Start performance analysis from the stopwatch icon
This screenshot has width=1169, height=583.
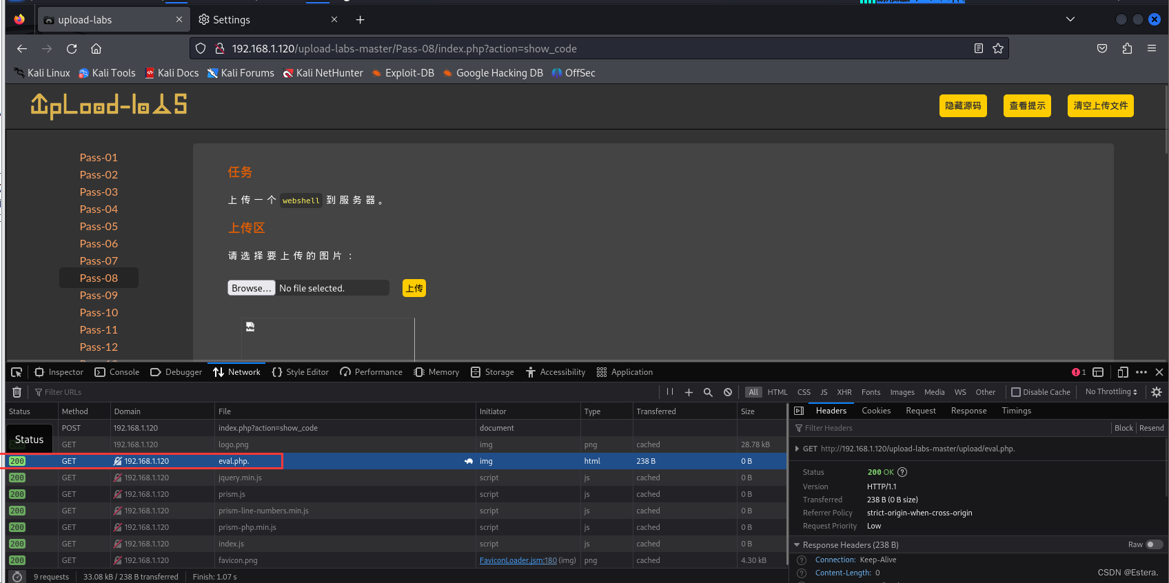tap(18, 577)
